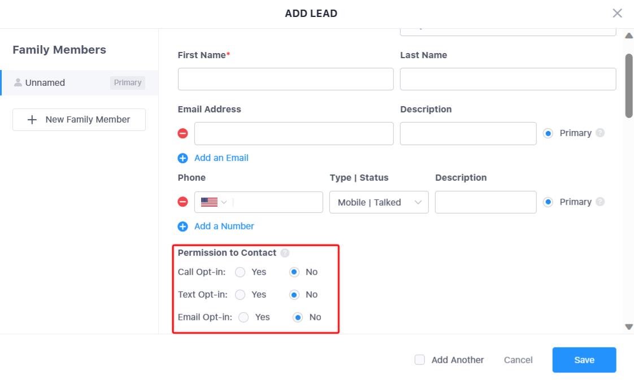Click the person icon beside Unnamed
The height and width of the screenshot is (383, 634).
[18, 82]
